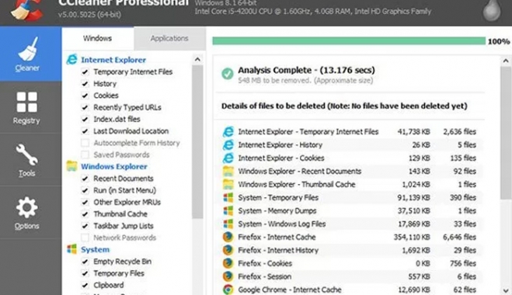
Task: Click the folder icon beside Recent Documents result
Action: pyautogui.click(x=228, y=171)
